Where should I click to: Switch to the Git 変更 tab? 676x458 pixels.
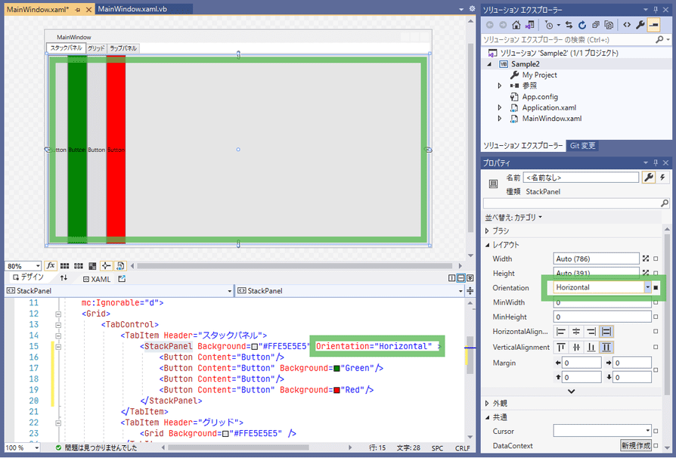coord(582,146)
